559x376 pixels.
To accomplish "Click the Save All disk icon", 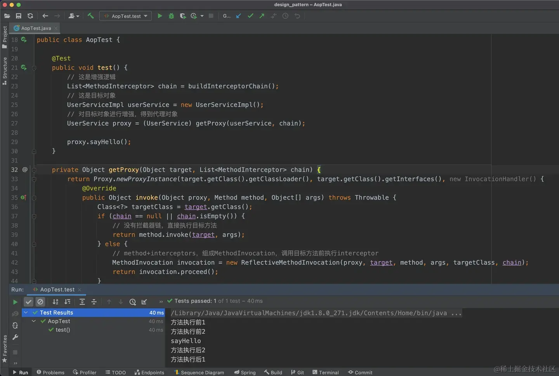I will point(18,16).
